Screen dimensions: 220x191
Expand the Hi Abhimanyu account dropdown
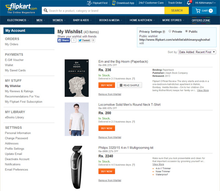[x=205, y=3]
